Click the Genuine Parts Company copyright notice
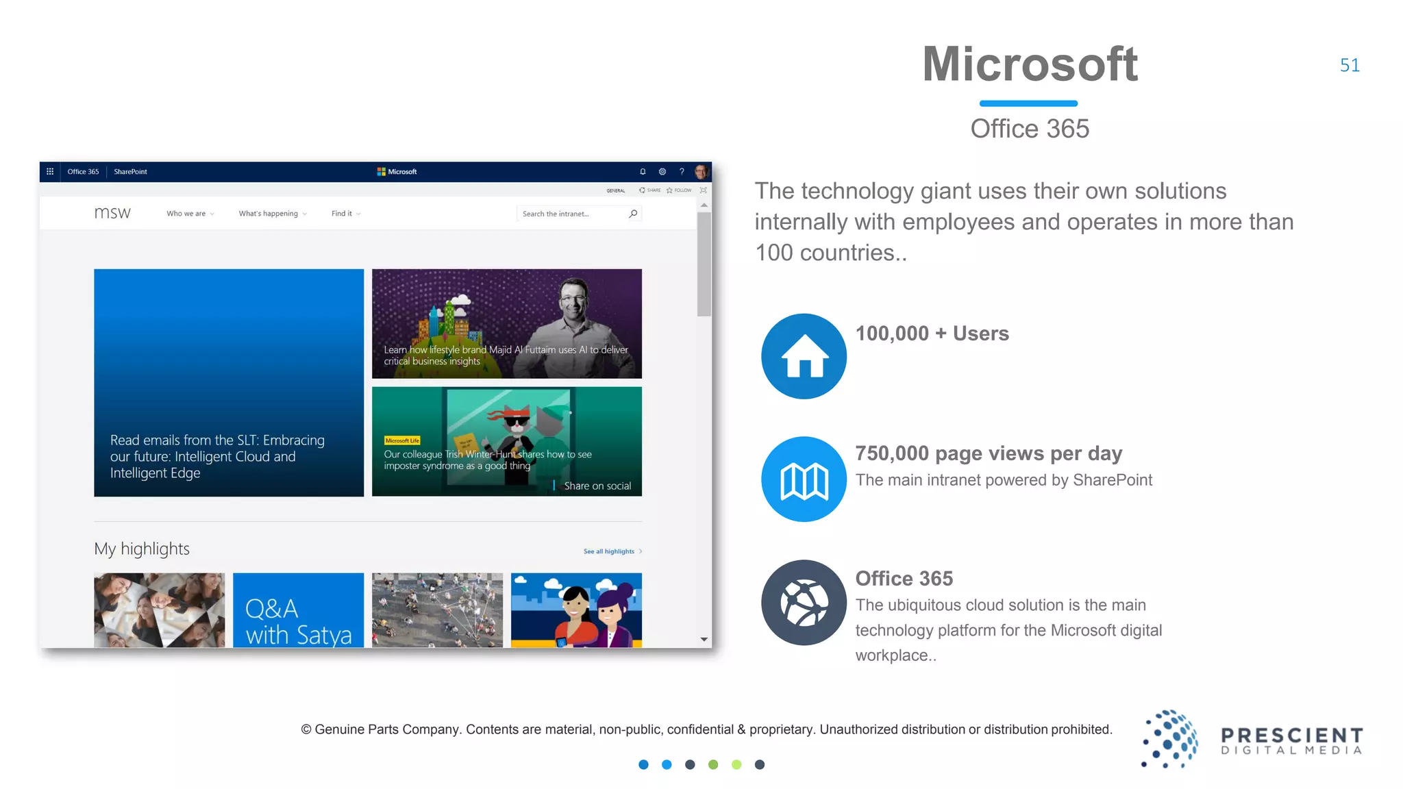 click(x=706, y=729)
